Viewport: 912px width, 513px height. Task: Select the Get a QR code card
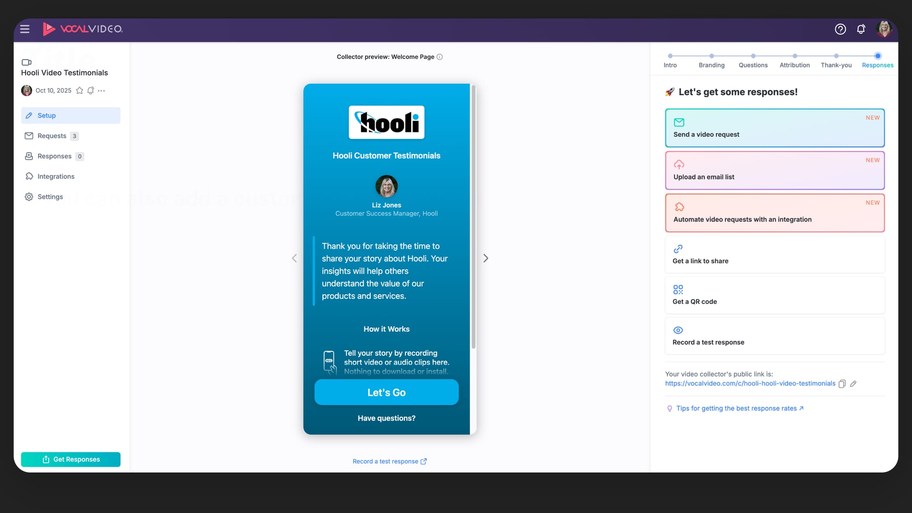pyautogui.click(x=774, y=295)
